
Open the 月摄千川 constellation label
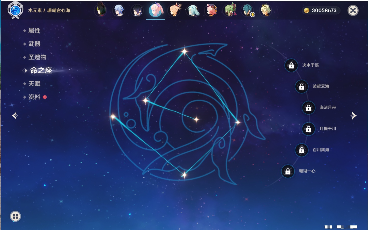[328, 129]
